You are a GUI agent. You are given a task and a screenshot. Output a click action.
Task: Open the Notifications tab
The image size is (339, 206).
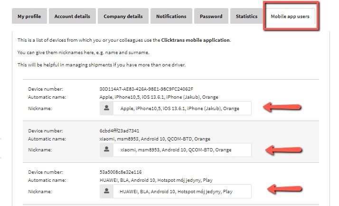tap(171, 17)
